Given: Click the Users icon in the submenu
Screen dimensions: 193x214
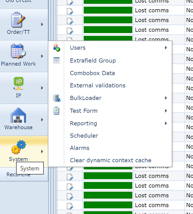Looking at the screenshot, I should (56, 47).
